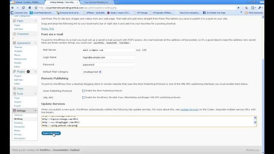
Task: Collapse the Plugins menu arrow
Action: [x=36, y=71]
